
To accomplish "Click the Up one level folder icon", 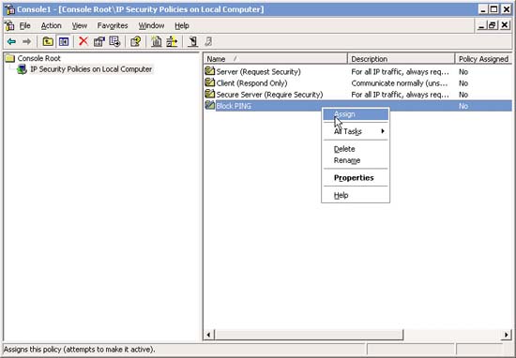I will tap(48, 42).
